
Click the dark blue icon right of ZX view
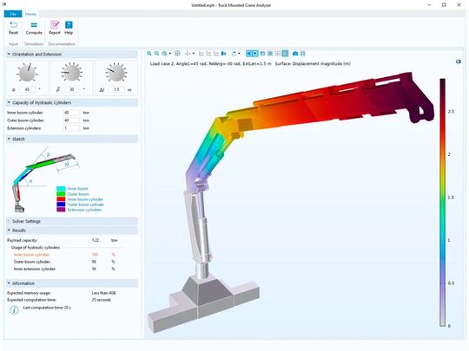point(223,54)
